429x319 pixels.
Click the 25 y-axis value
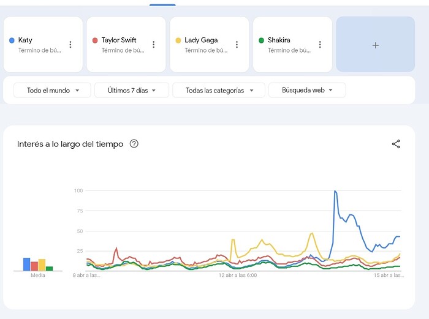(80, 251)
